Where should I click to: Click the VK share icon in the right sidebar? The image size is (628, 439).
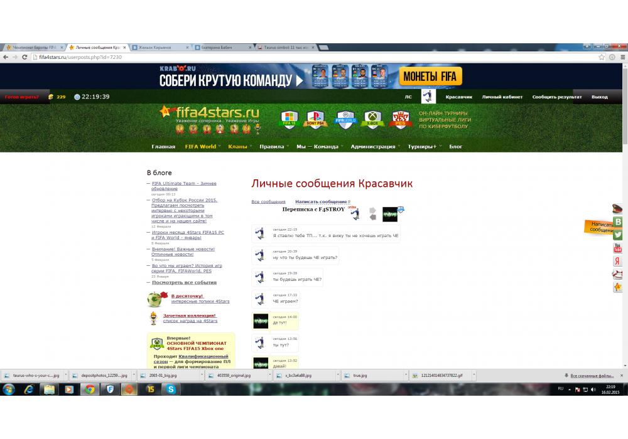[x=618, y=221]
